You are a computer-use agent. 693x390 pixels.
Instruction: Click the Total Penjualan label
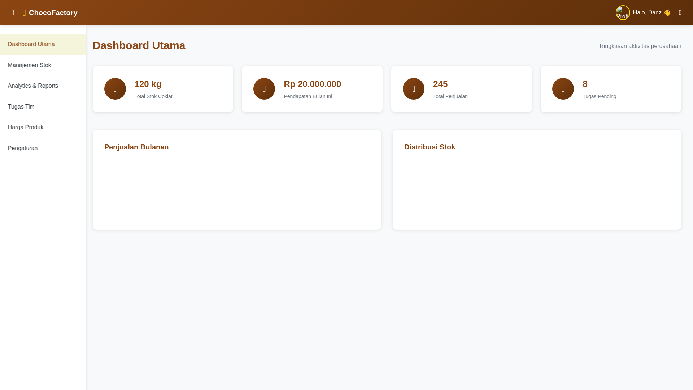[450, 96]
